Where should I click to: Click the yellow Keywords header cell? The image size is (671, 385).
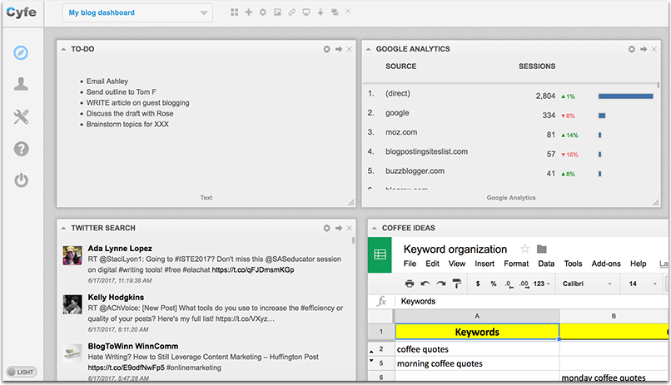[x=476, y=332]
